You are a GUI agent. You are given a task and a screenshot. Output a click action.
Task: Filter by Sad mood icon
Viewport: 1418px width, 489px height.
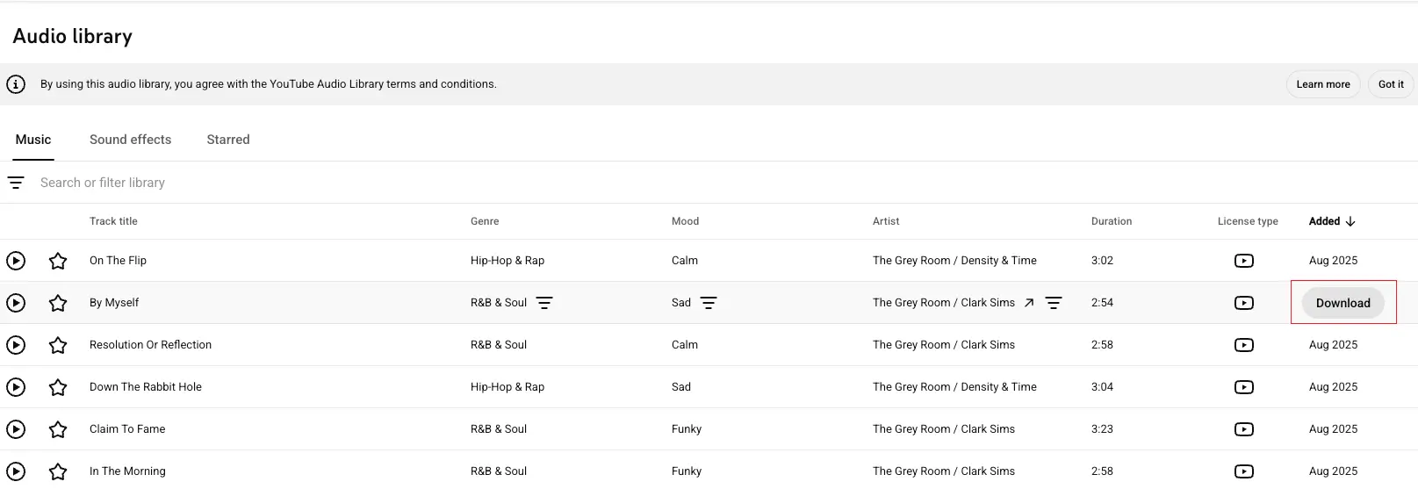[709, 303]
